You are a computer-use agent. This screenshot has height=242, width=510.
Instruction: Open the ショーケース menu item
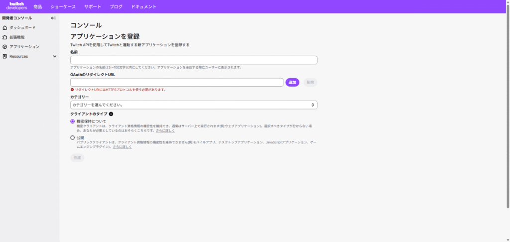(x=63, y=6)
